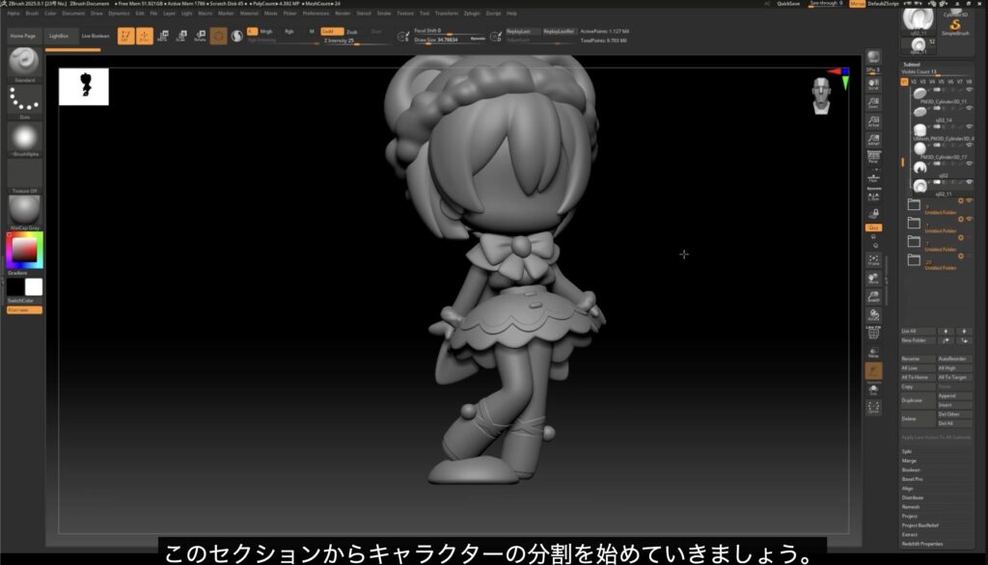The image size is (988, 565).
Task: Toggle the Mrgb channel button
Action: point(266,32)
